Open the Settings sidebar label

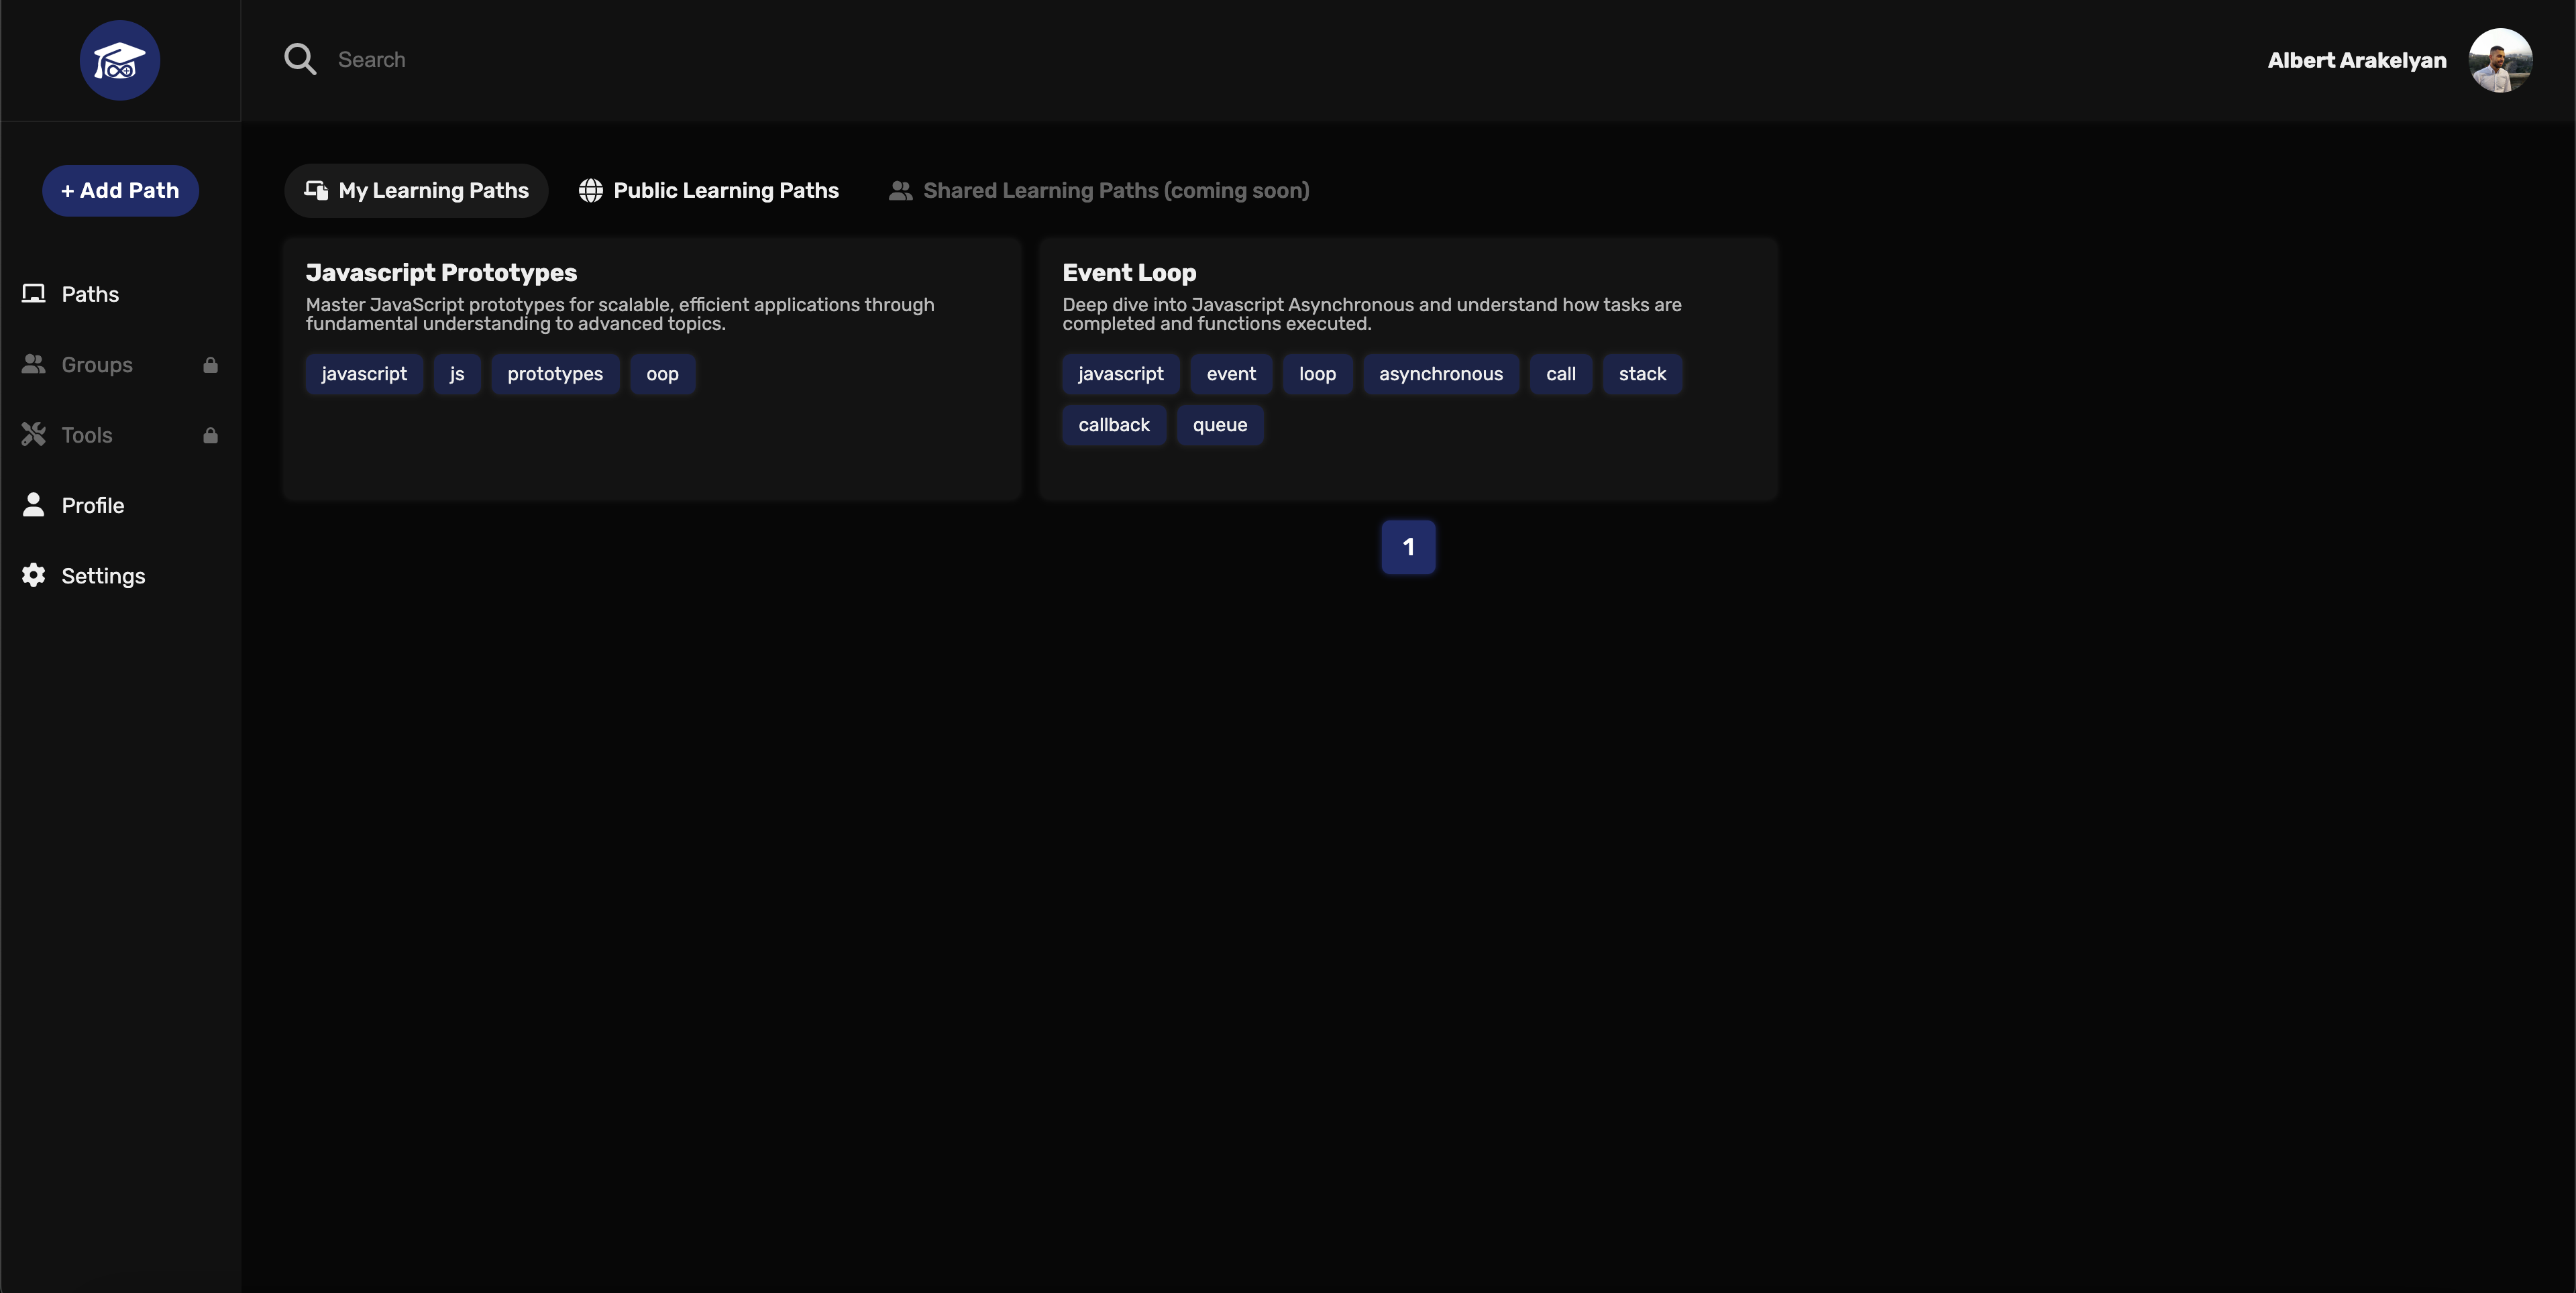tap(103, 576)
